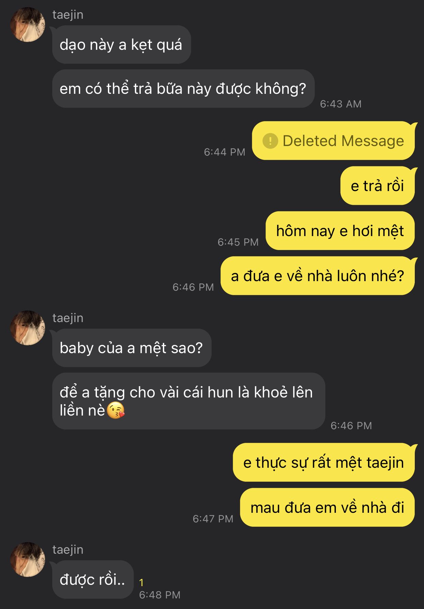Click the kissing face emoji
424x609 pixels.
[116, 410]
